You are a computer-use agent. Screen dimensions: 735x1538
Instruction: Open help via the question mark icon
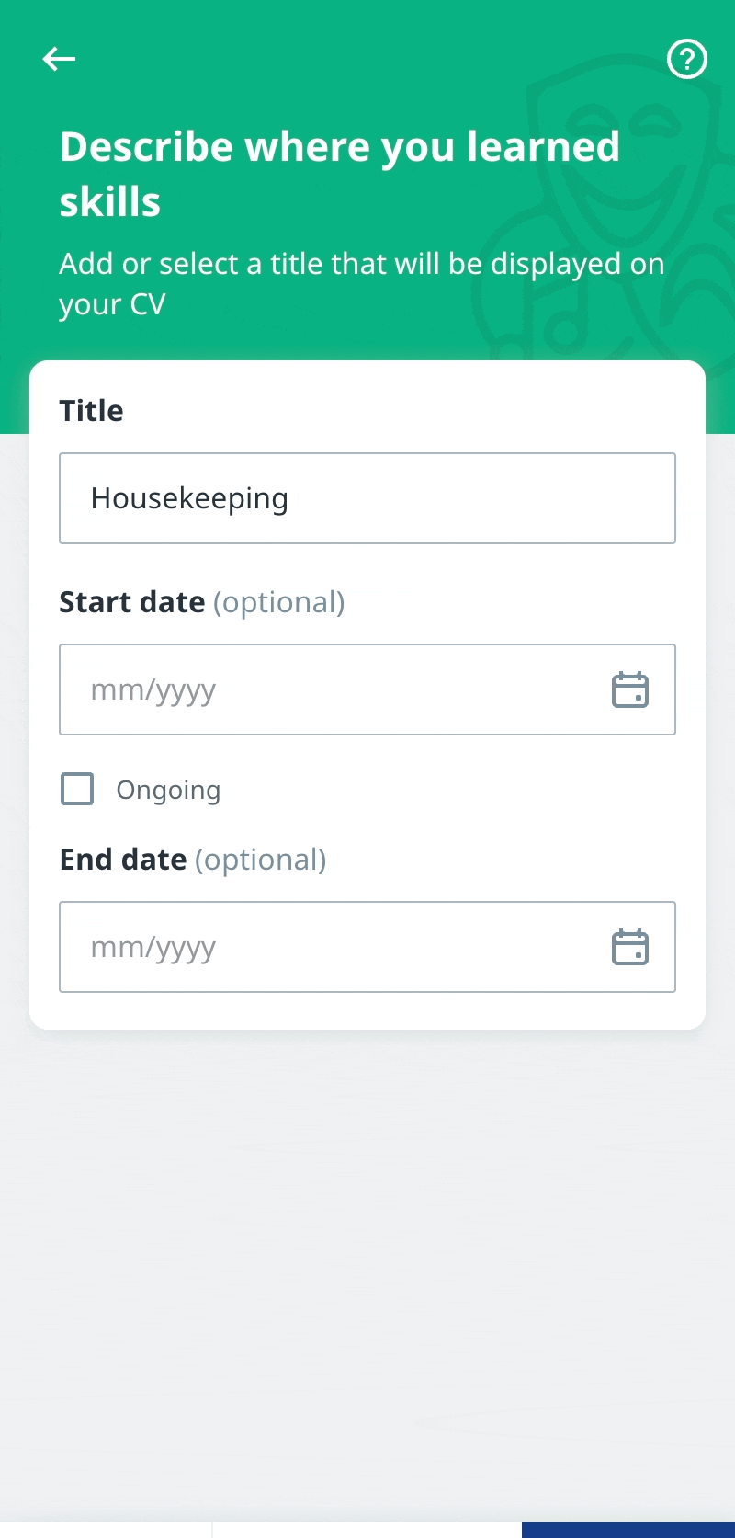point(686,59)
